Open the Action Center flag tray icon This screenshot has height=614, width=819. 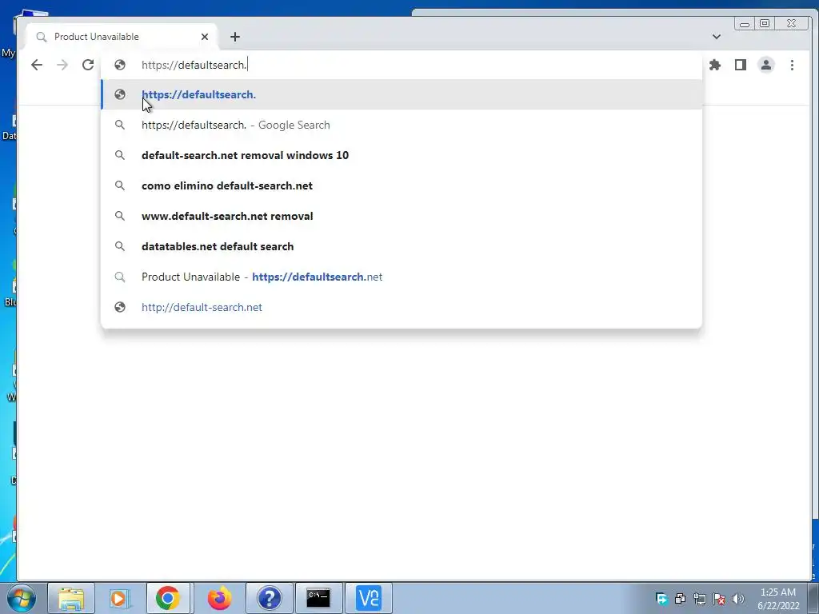pyautogui.click(x=719, y=599)
